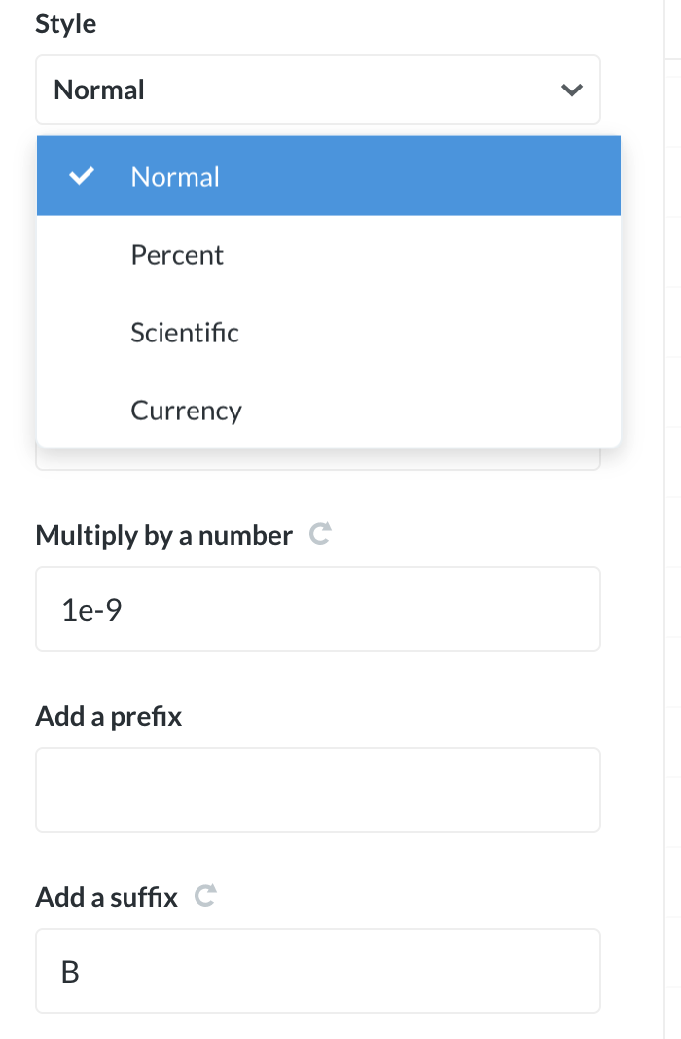
Task: Click the Style label above the selector
Action: tap(64, 23)
